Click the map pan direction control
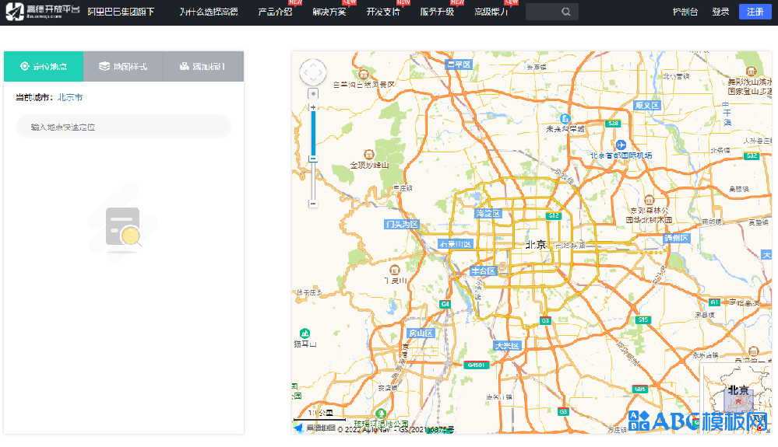The height and width of the screenshot is (447, 778). coord(313,72)
